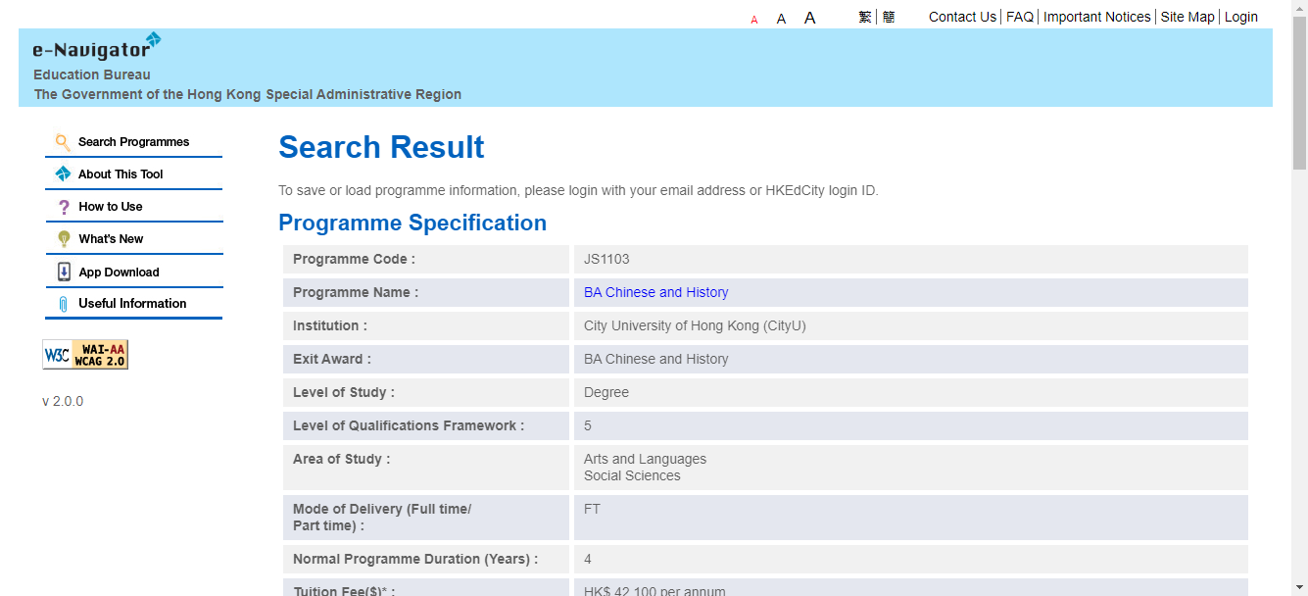Click the Institution label
This screenshot has height=596, width=1308.
(330, 325)
